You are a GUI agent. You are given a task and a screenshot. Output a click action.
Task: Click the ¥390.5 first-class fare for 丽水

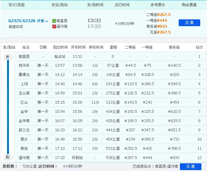(x=147, y=139)
